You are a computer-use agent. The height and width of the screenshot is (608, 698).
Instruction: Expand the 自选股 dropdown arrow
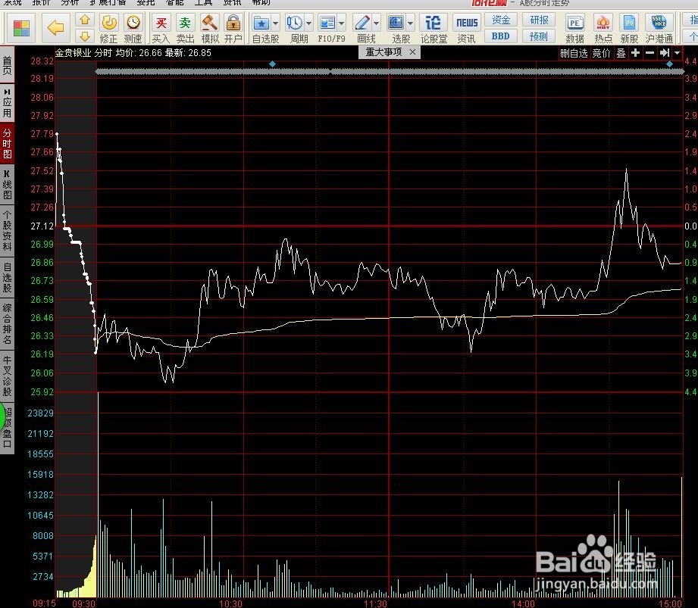pos(275,23)
